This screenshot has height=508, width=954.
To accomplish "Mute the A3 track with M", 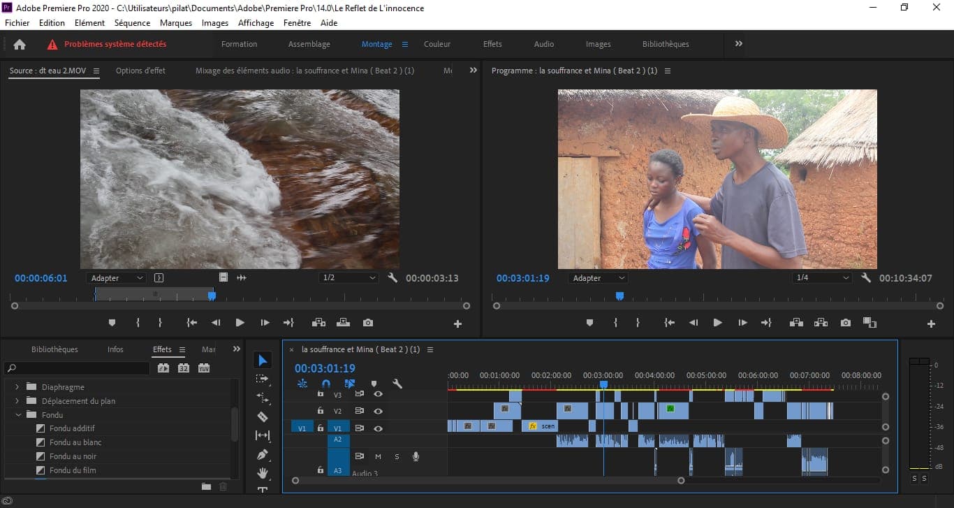I will (378, 456).
